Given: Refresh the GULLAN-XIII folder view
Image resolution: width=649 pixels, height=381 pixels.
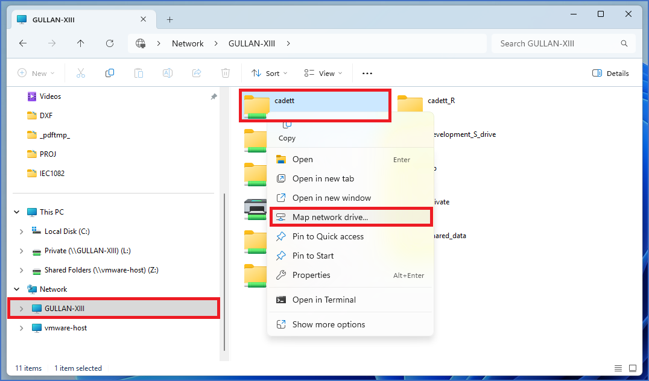Looking at the screenshot, I should pos(110,43).
